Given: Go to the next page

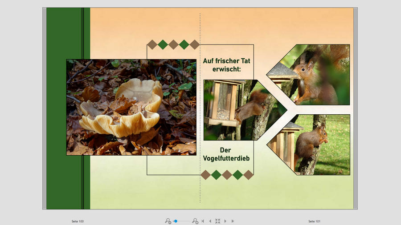Looking at the screenshot, I should (x=225, y=221).
